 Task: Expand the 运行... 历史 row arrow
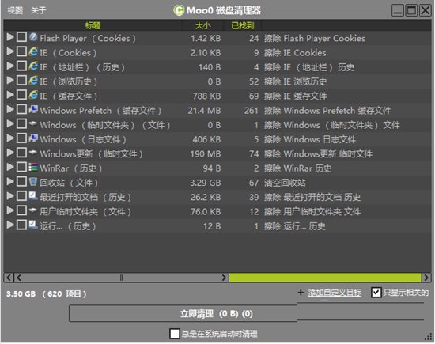(x=10, y=225)
